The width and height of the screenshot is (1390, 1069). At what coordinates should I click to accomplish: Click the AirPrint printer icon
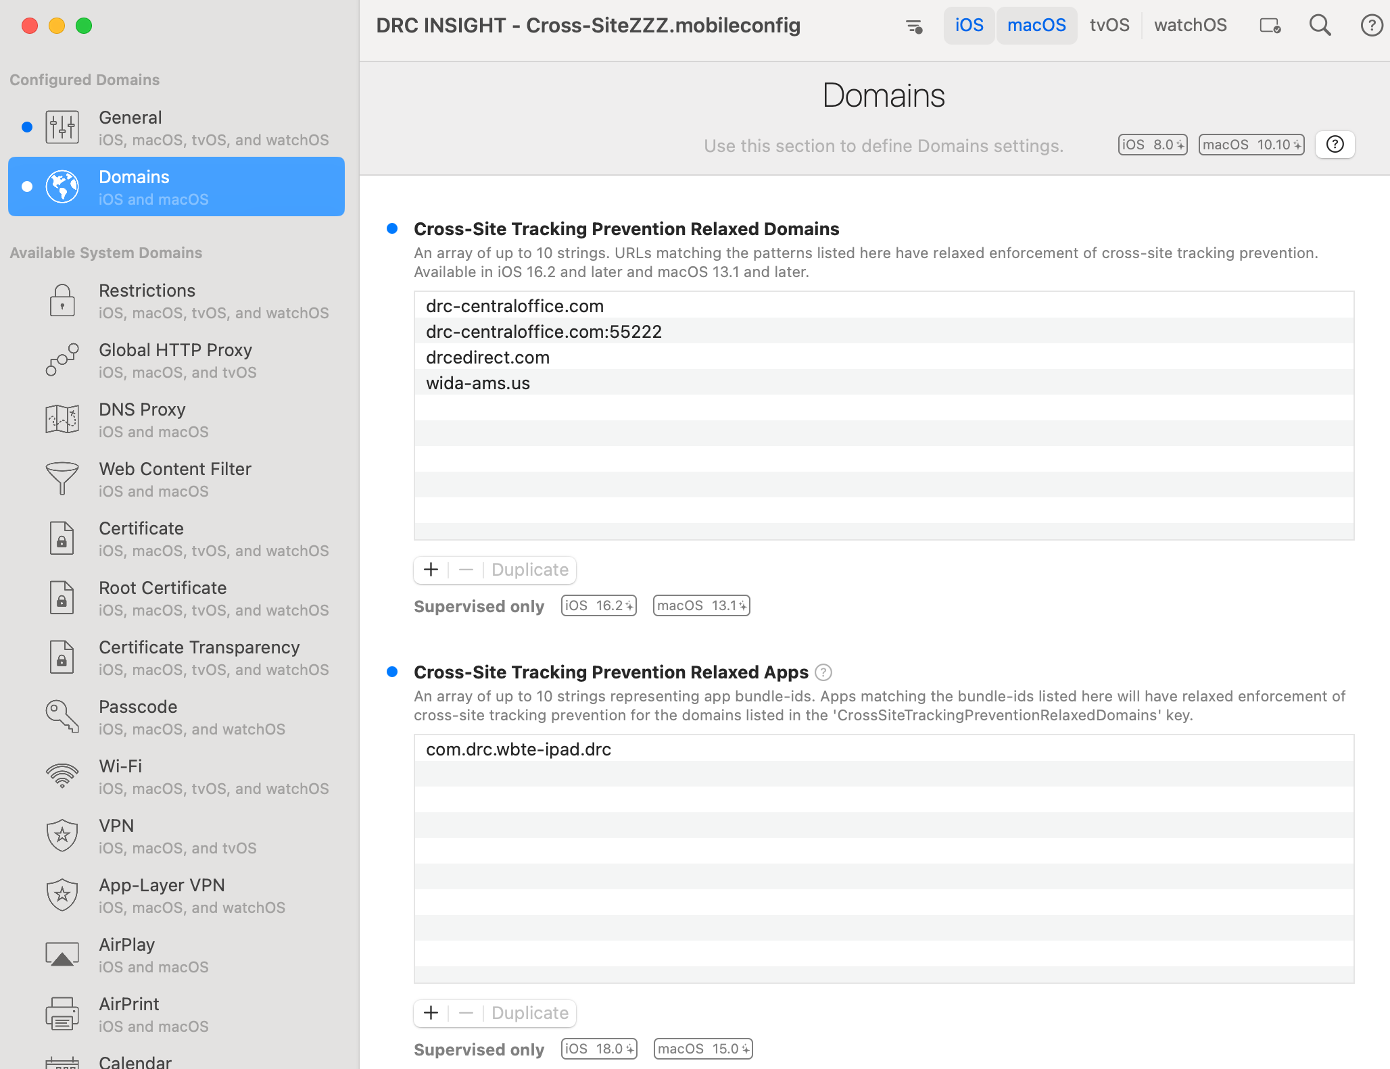[62, 1014]
